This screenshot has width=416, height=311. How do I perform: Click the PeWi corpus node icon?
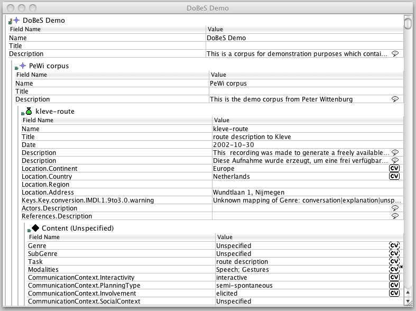(x=23, y=66)
